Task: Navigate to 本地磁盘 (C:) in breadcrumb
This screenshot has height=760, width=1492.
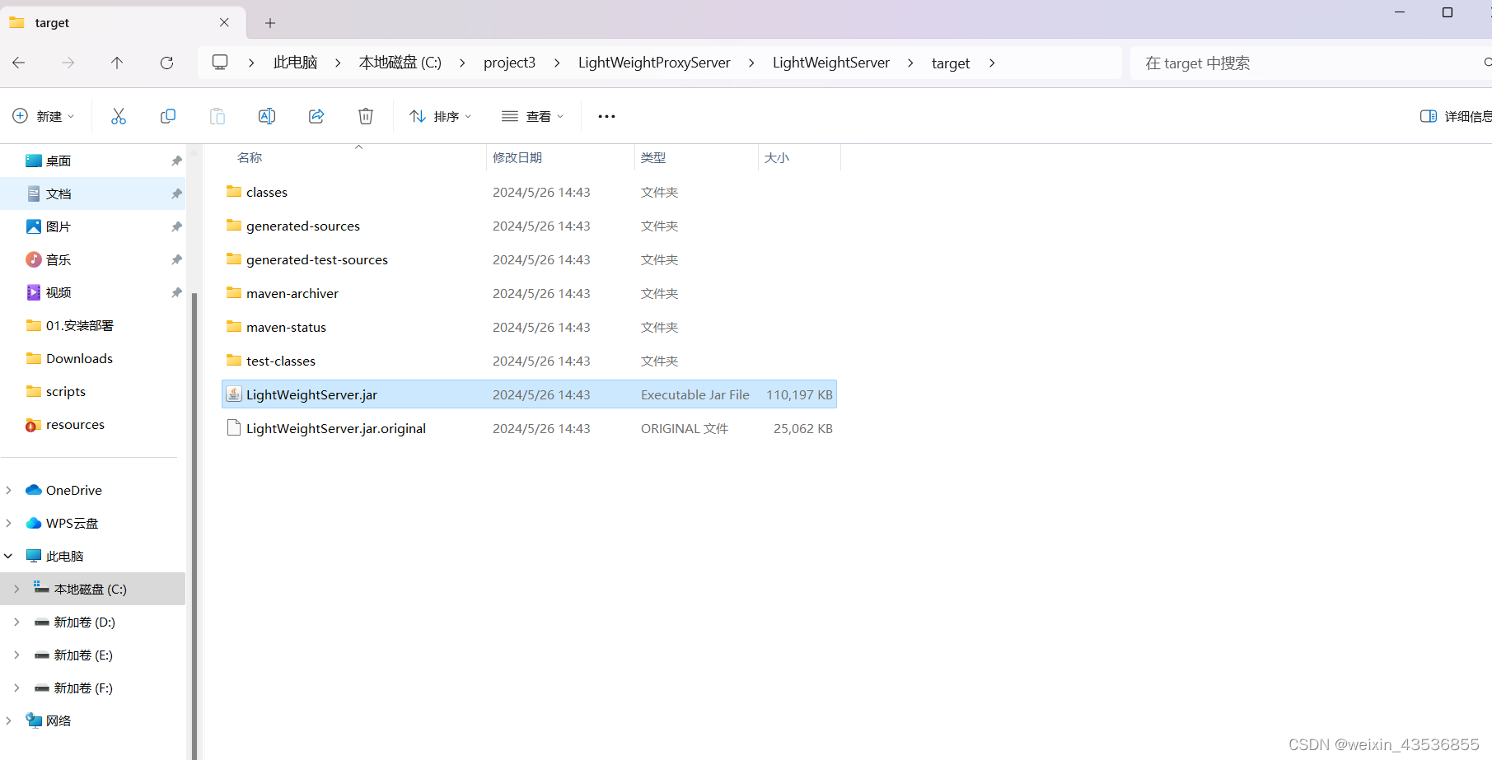Action: tap(400, 63)
